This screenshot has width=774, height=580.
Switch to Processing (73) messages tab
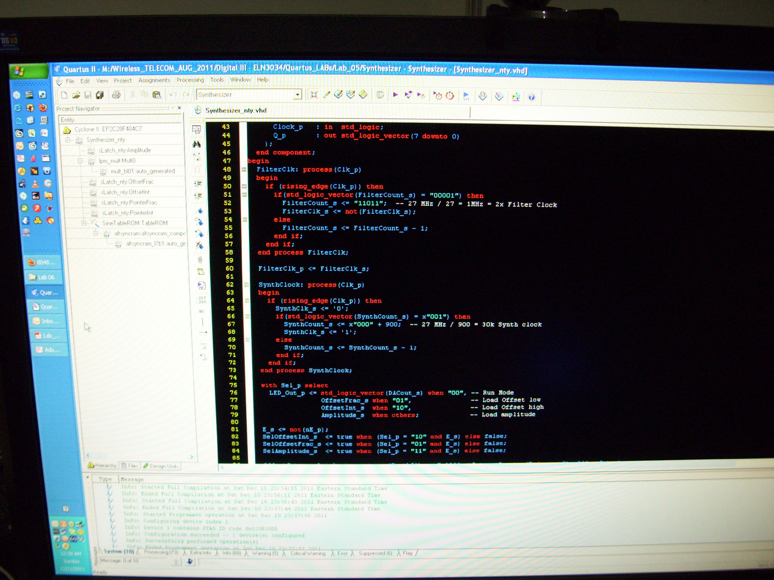(161, 552)
